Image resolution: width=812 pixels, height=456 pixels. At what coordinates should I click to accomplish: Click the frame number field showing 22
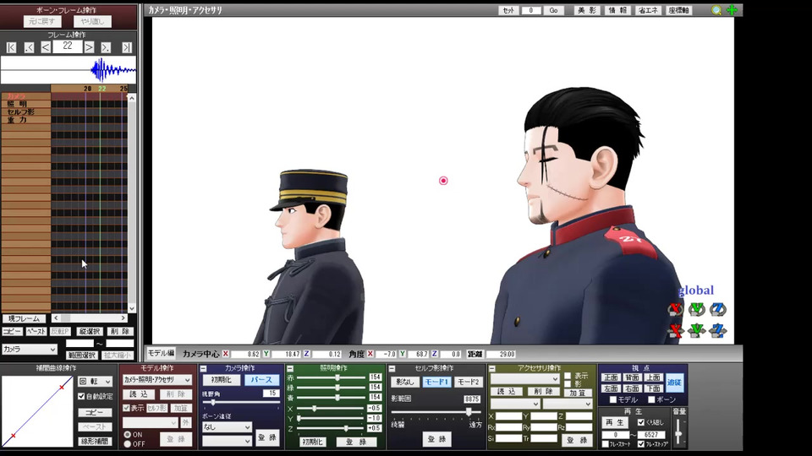(x=68, y=46)
